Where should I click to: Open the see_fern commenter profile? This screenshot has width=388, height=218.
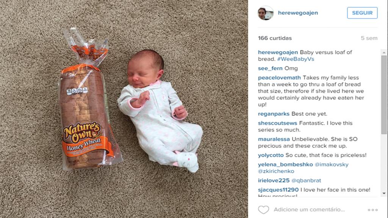(x=270, y=68)
